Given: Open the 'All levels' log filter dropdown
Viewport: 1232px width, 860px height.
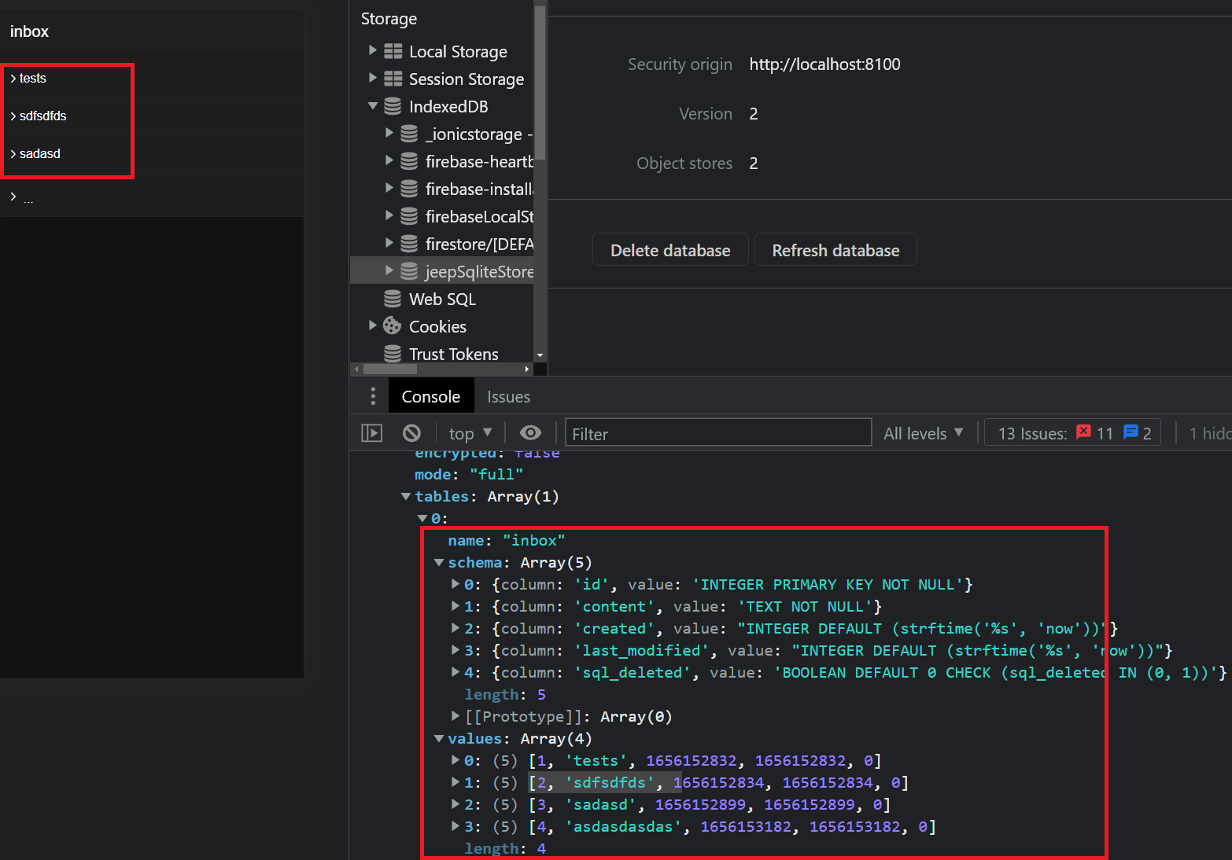Looking at the screenshot, I should point(924,432).
